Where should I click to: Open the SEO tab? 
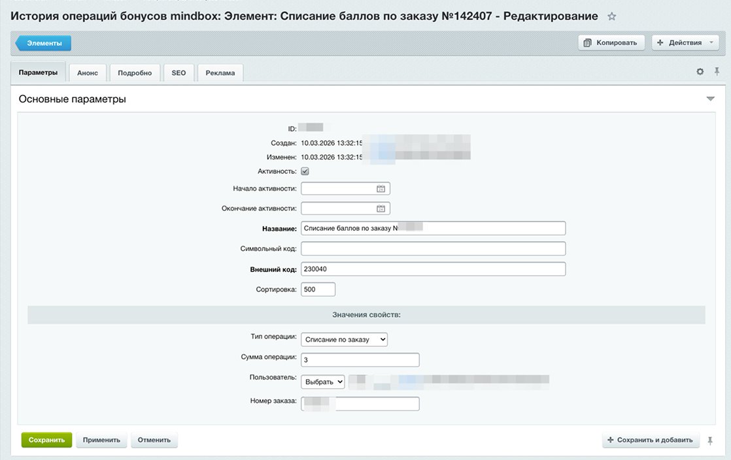coord(178,73)
